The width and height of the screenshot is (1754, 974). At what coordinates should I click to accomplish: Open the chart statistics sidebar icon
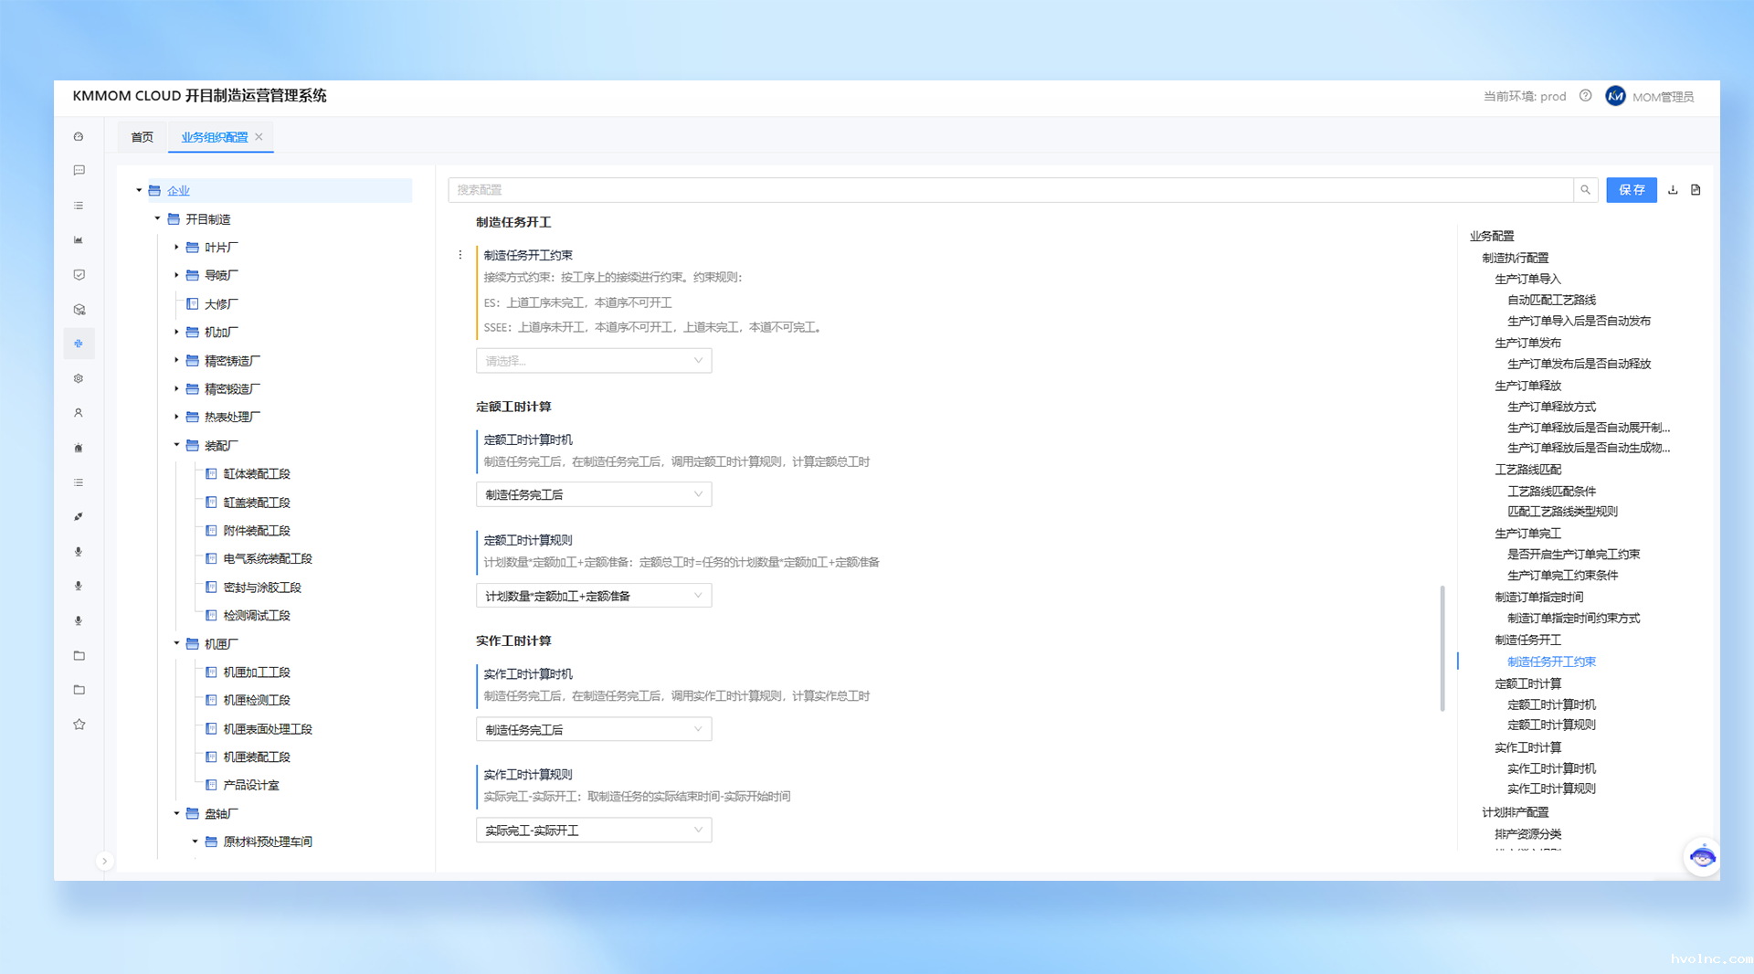(x=79, y=240)
